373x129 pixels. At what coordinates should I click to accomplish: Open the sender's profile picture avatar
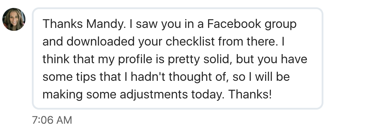coord(14,19)
